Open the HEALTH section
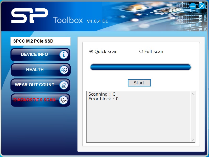This screenshot has width=209, height=157. 40,70
